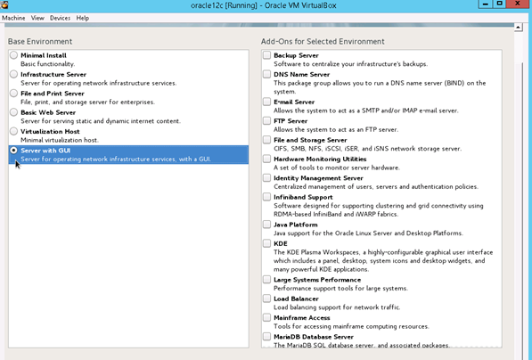Click the Server with GUI radio button
Screen dimensions: 532x360
[13, 150]
